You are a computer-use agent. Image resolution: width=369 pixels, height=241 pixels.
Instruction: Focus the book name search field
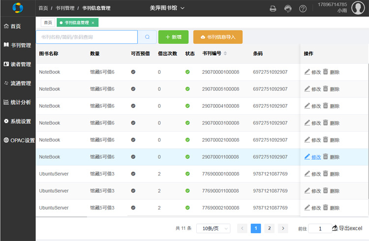(87, 37)
